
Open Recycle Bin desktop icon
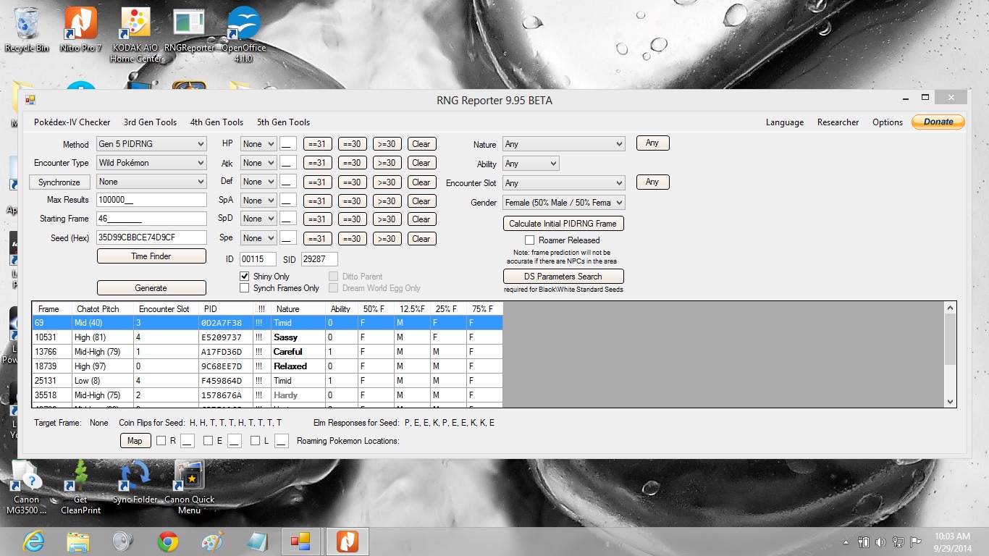click(x=26, y=25)
